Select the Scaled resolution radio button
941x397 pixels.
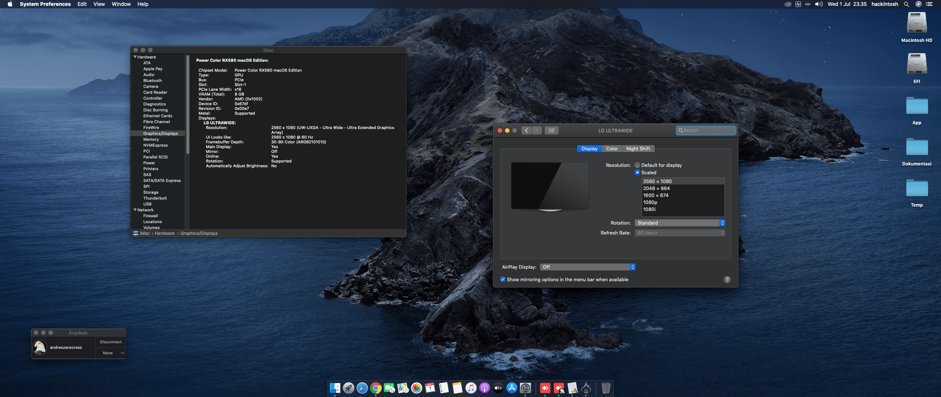[x=637, y=172]
